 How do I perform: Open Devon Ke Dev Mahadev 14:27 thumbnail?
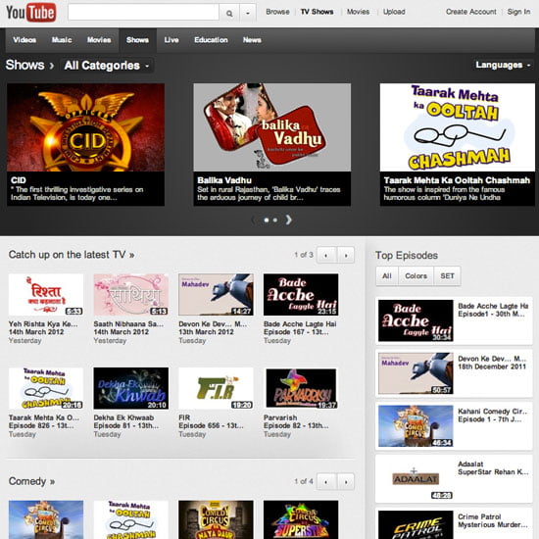216,295
